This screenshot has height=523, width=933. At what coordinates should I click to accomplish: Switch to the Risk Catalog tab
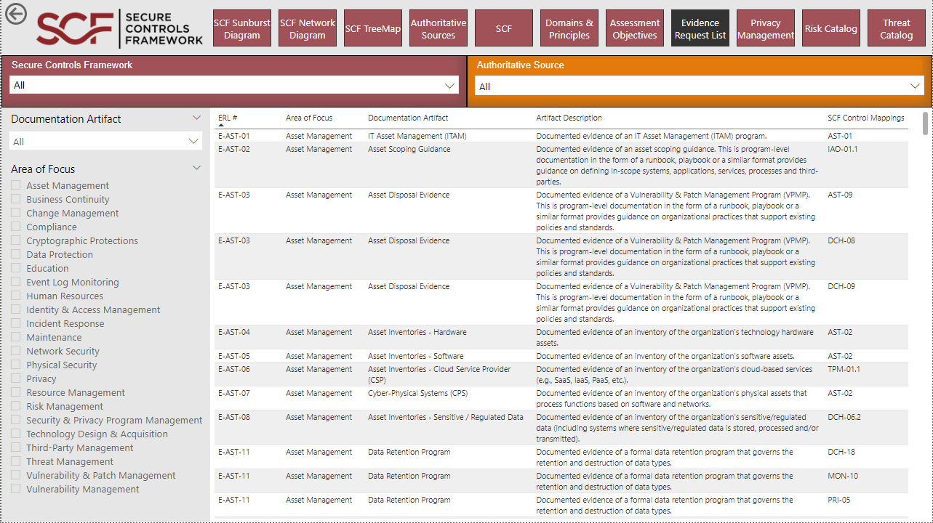click(830, 27)
